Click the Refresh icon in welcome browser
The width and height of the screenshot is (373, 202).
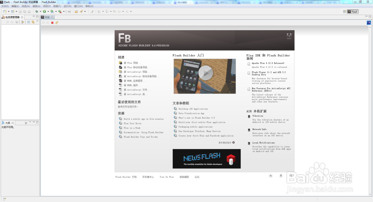tap(57, 23)
